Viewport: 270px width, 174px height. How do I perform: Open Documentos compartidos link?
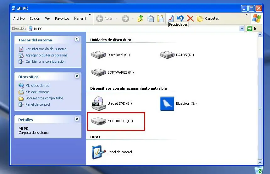[44, 98]
